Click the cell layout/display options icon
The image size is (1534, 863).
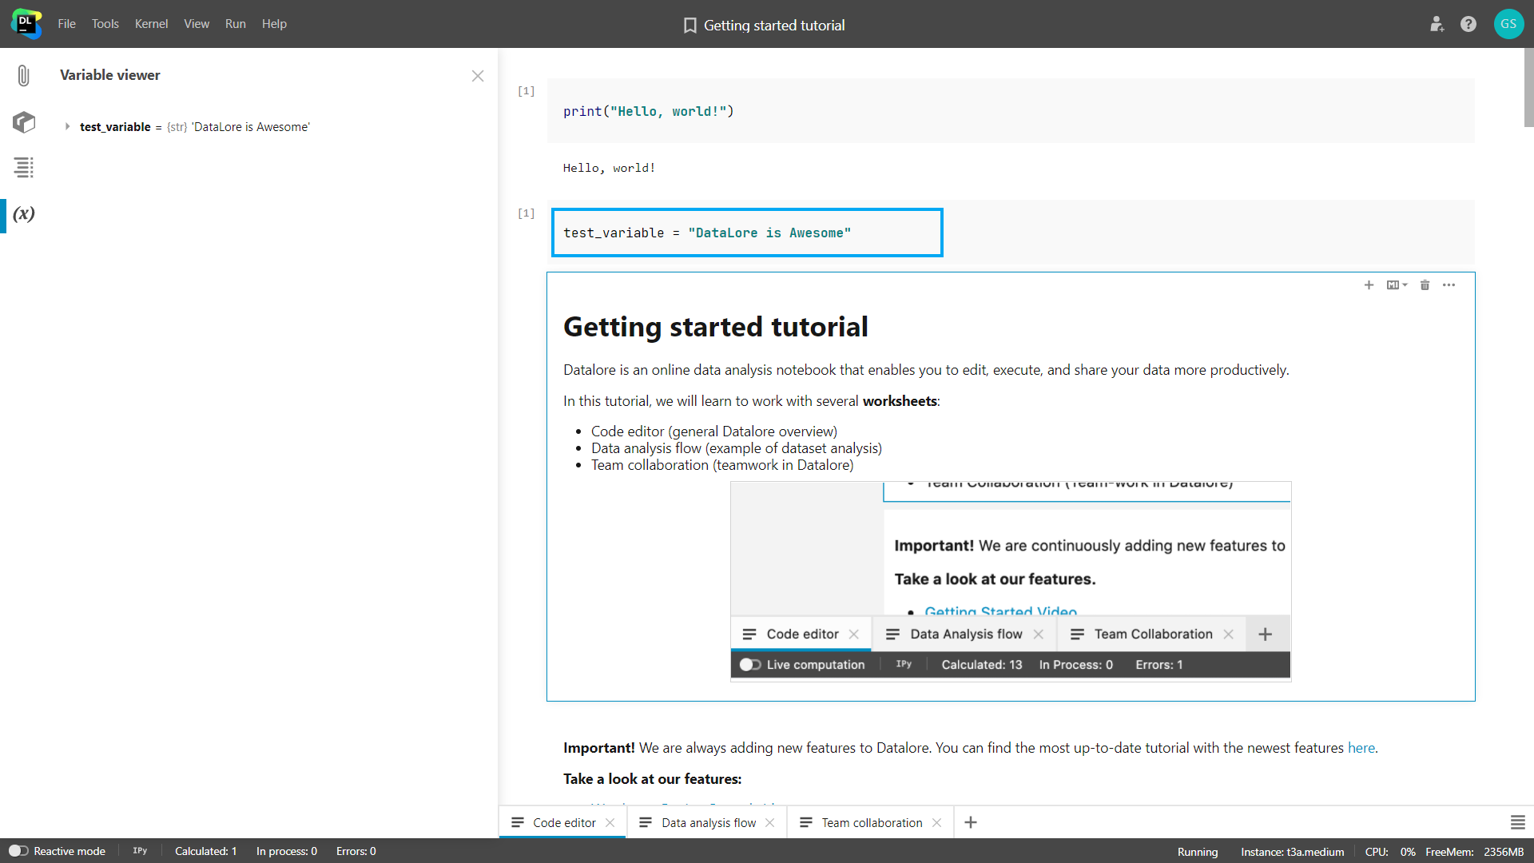(1397, 285)
